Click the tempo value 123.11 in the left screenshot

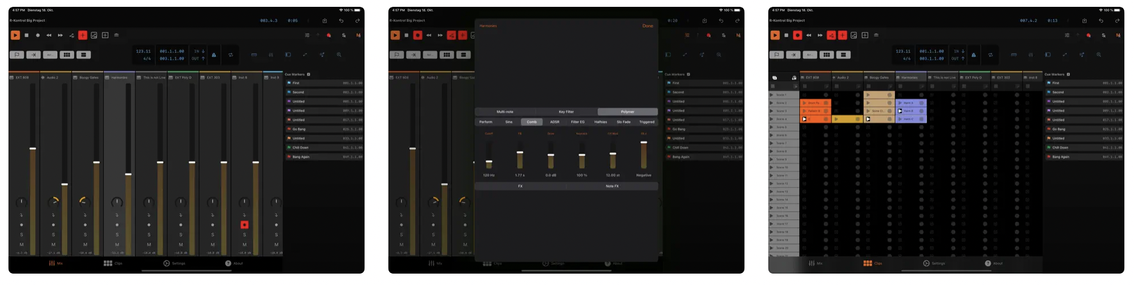pyautogui.click(x=143, y=51)
